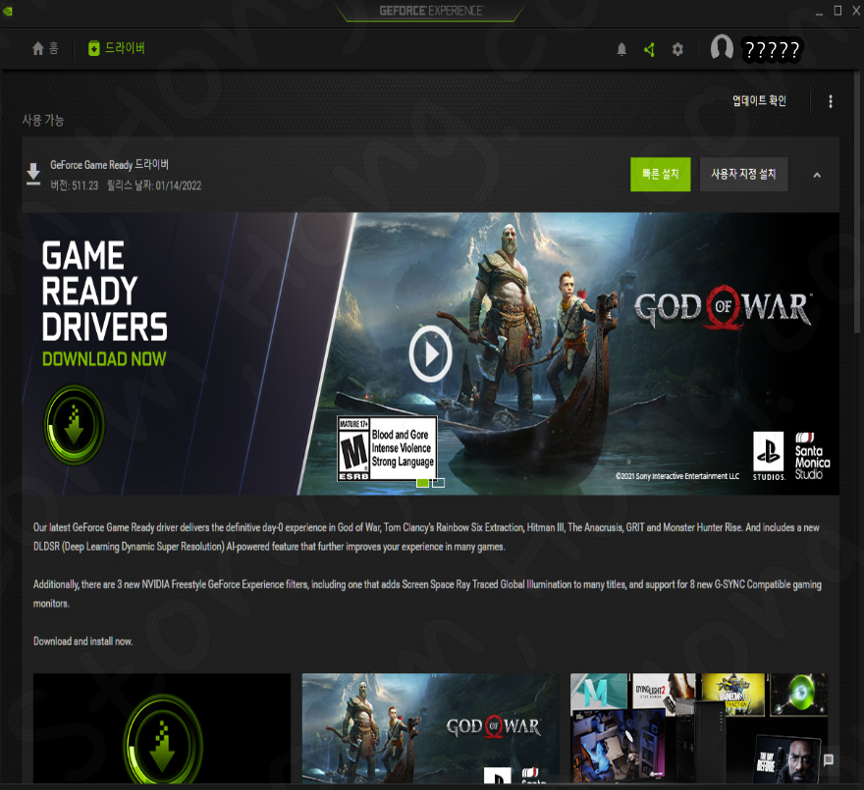Open the green download icon thumbnail
Image resolution: width=864 pixels, height=790 pixels.
161,728
